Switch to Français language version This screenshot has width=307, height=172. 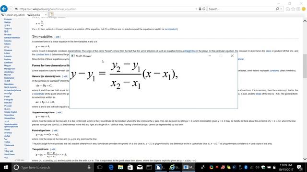click(8, 19)
